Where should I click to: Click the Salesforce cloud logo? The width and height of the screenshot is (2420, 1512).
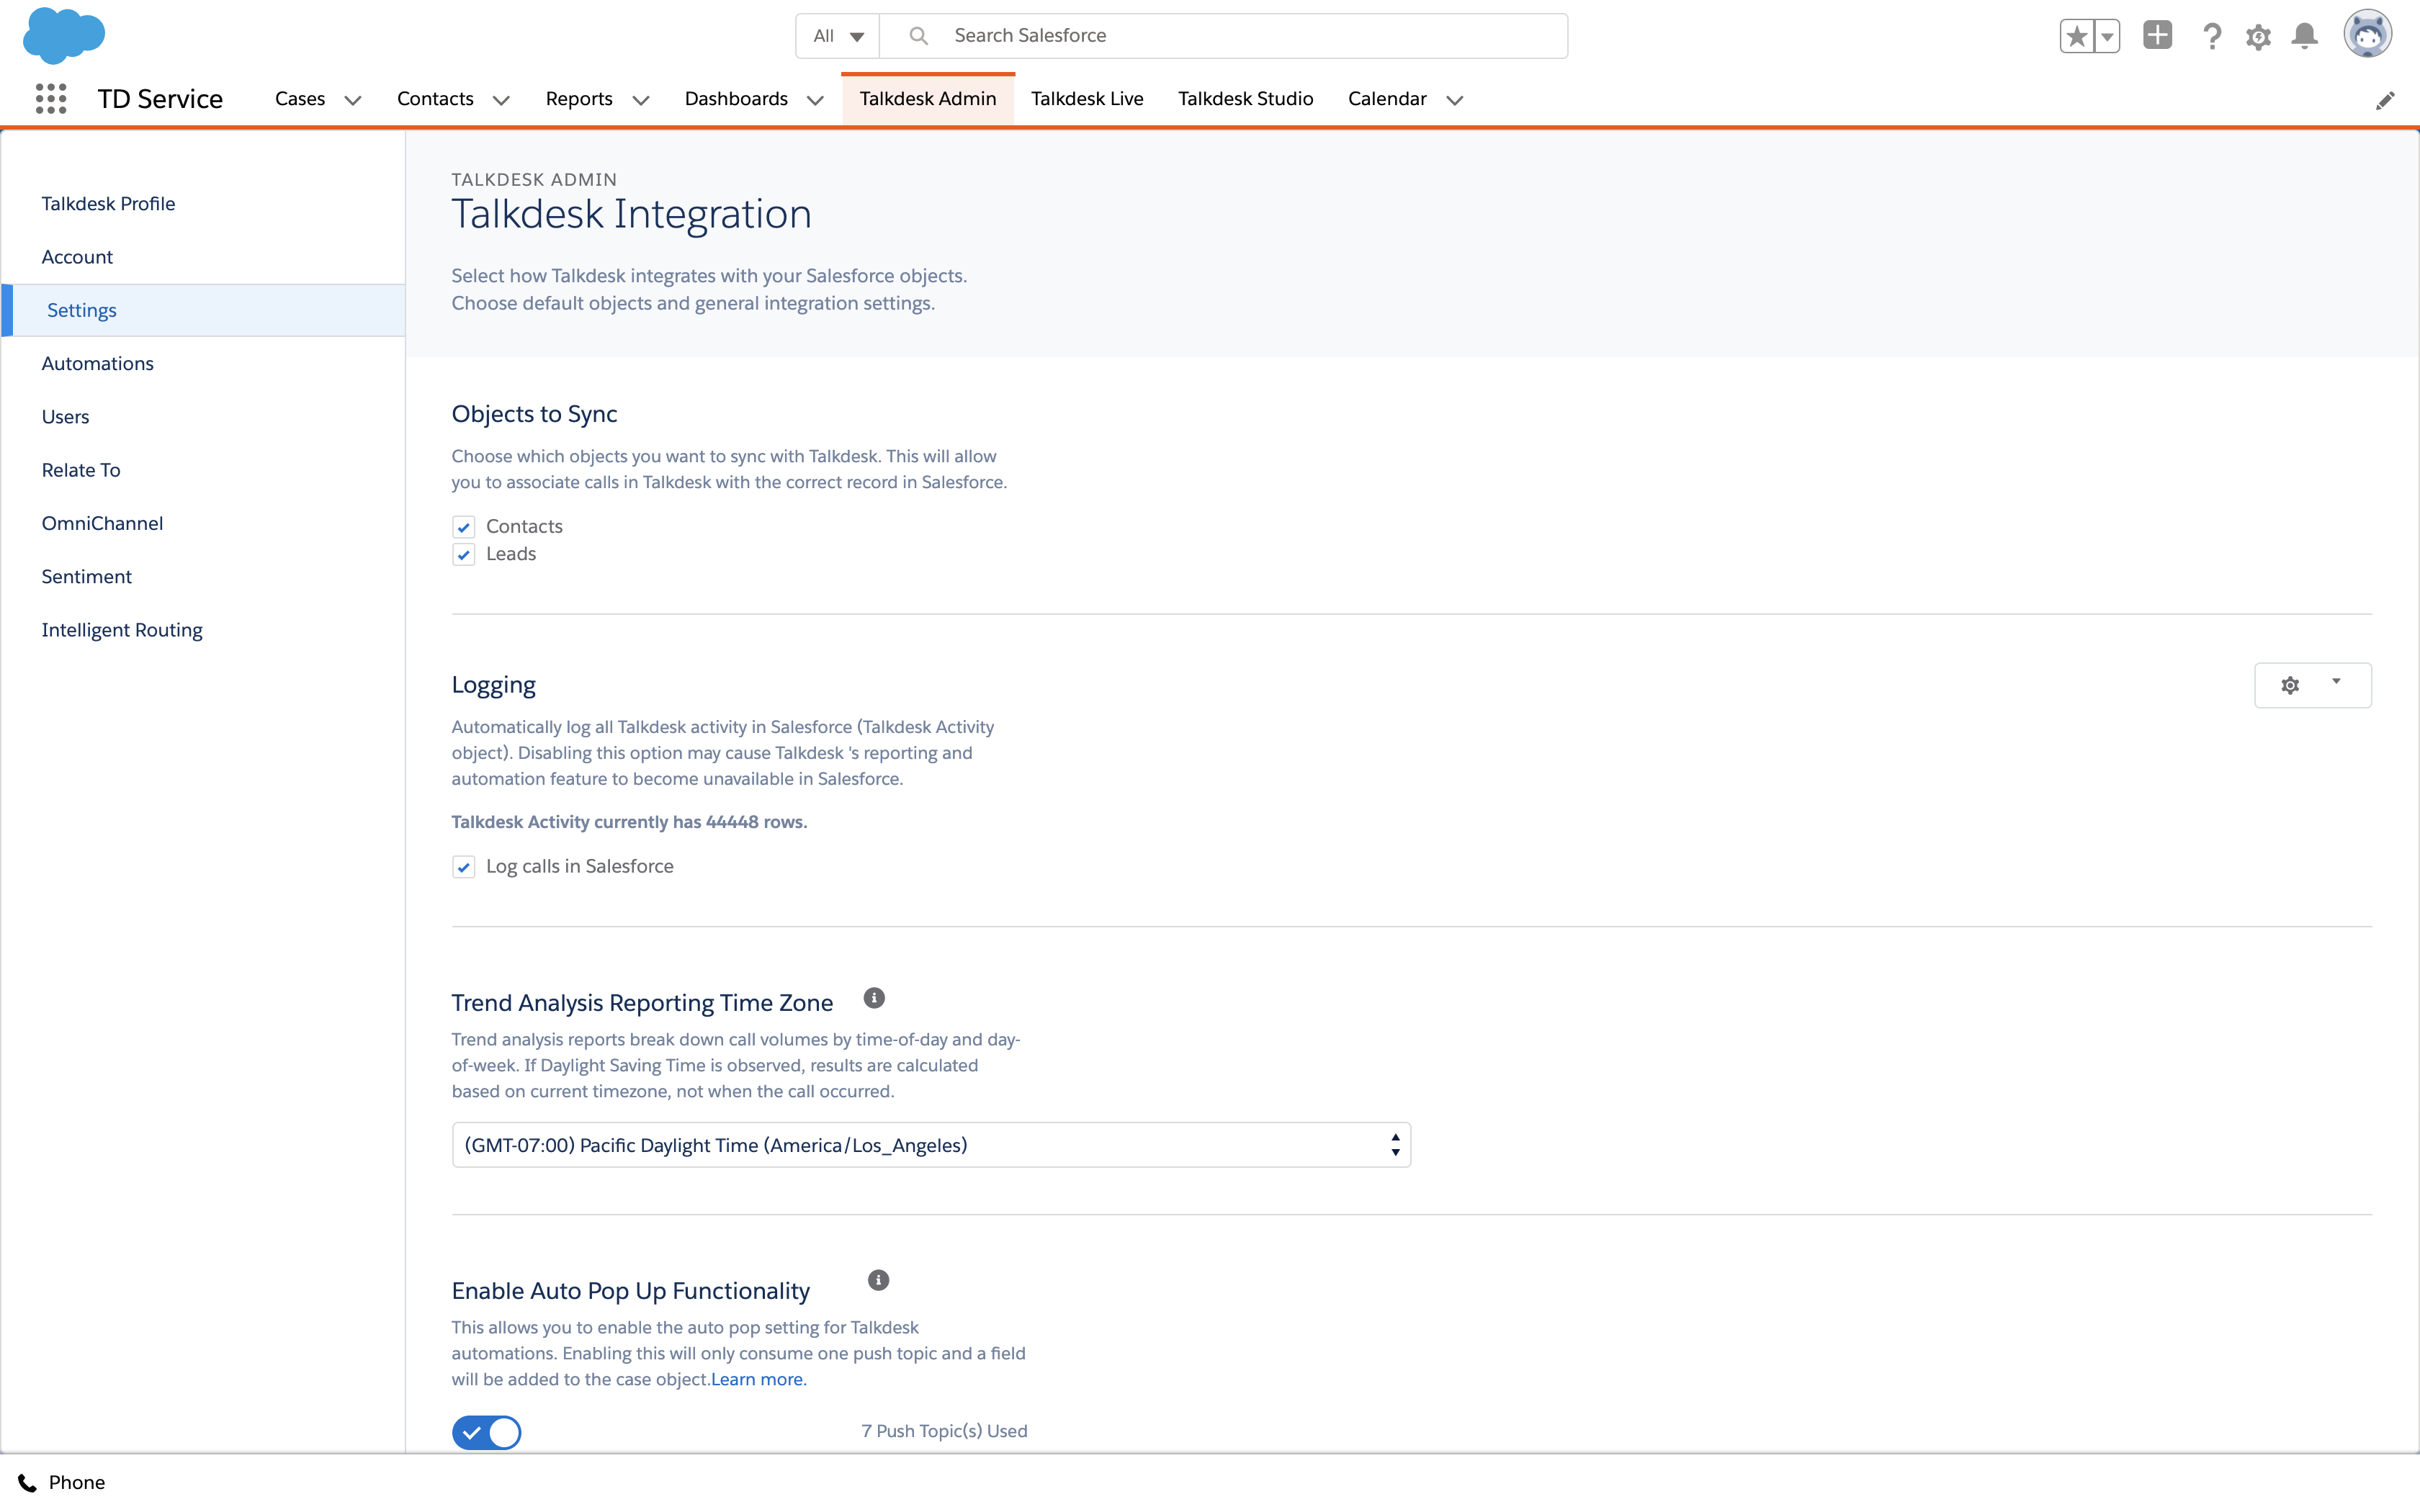coord(63,35)
